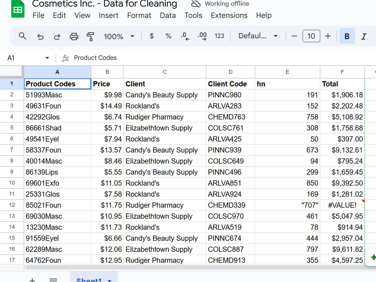The width and height of the screenshot is (376, 282).
Task: Select column C header
Action: pos(165,72)
